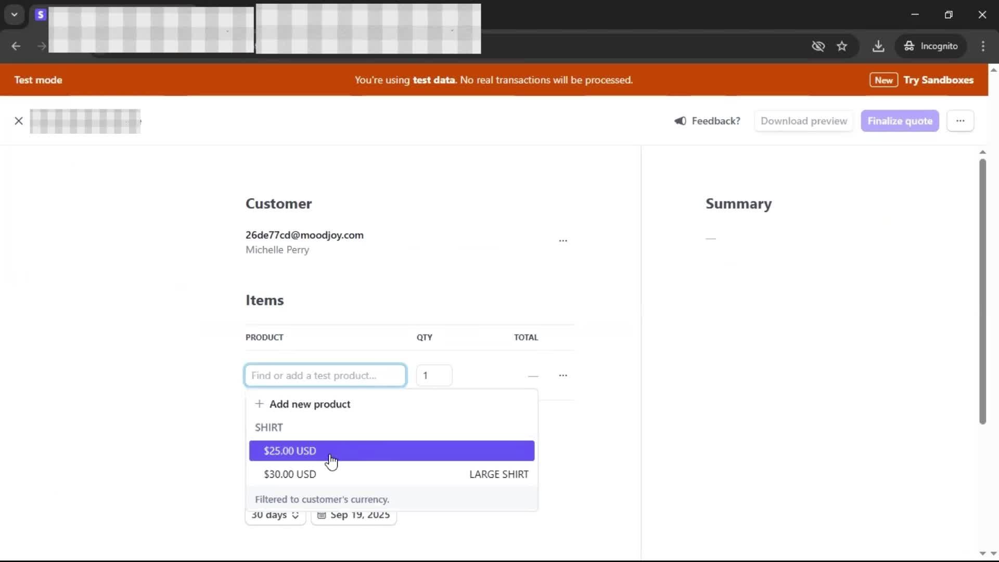Screen dimensions: 999x562
Task: Open the 30 days expiry dropdown
Action: click(275, 516)
